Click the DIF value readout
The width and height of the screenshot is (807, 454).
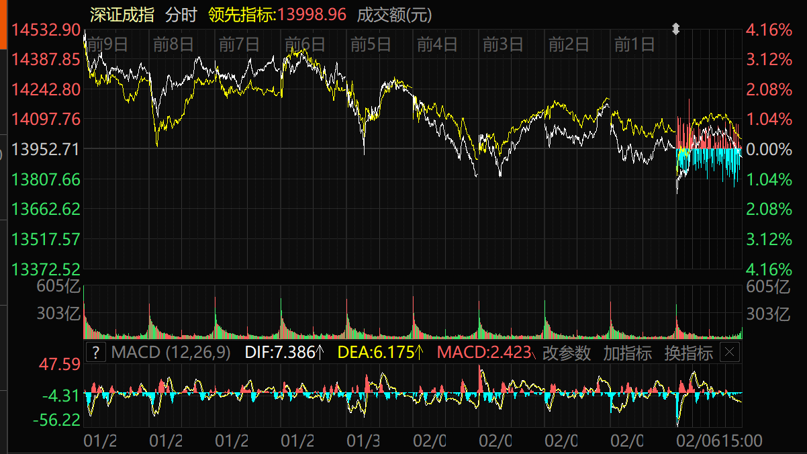[x=284, y=353]
